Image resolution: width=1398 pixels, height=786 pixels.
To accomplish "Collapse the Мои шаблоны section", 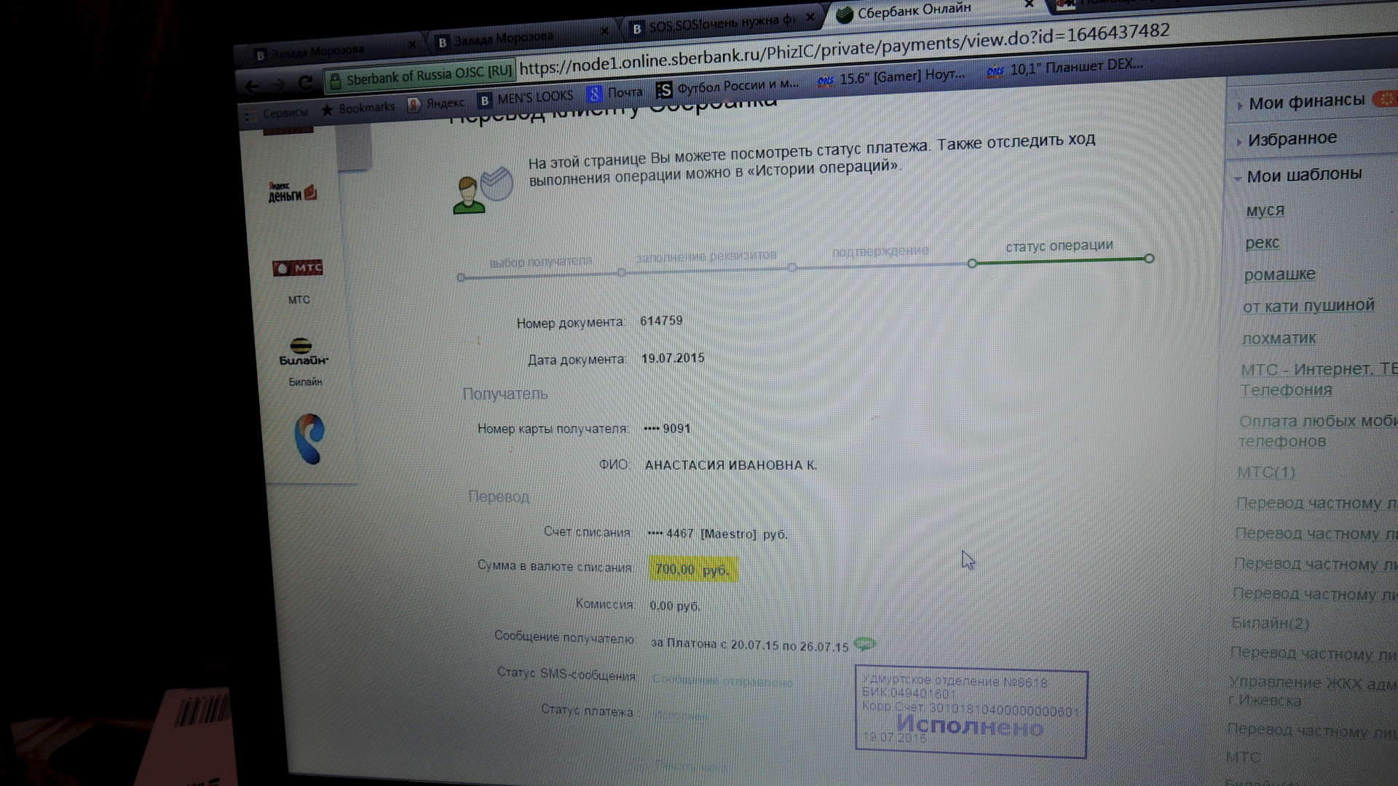I will coord(1303,175).
